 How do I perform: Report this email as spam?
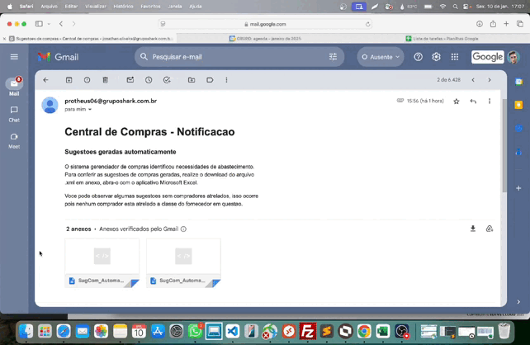pos(88,80)
